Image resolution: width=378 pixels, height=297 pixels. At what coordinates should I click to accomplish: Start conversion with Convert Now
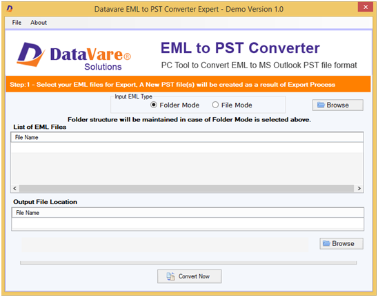pyautogui.click(x=189, y=276)
